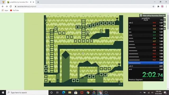Image resolution: width=169 pixels, height=95 pixels.
Task: Select the 'orb 2' split row
Action: [146, 23]
